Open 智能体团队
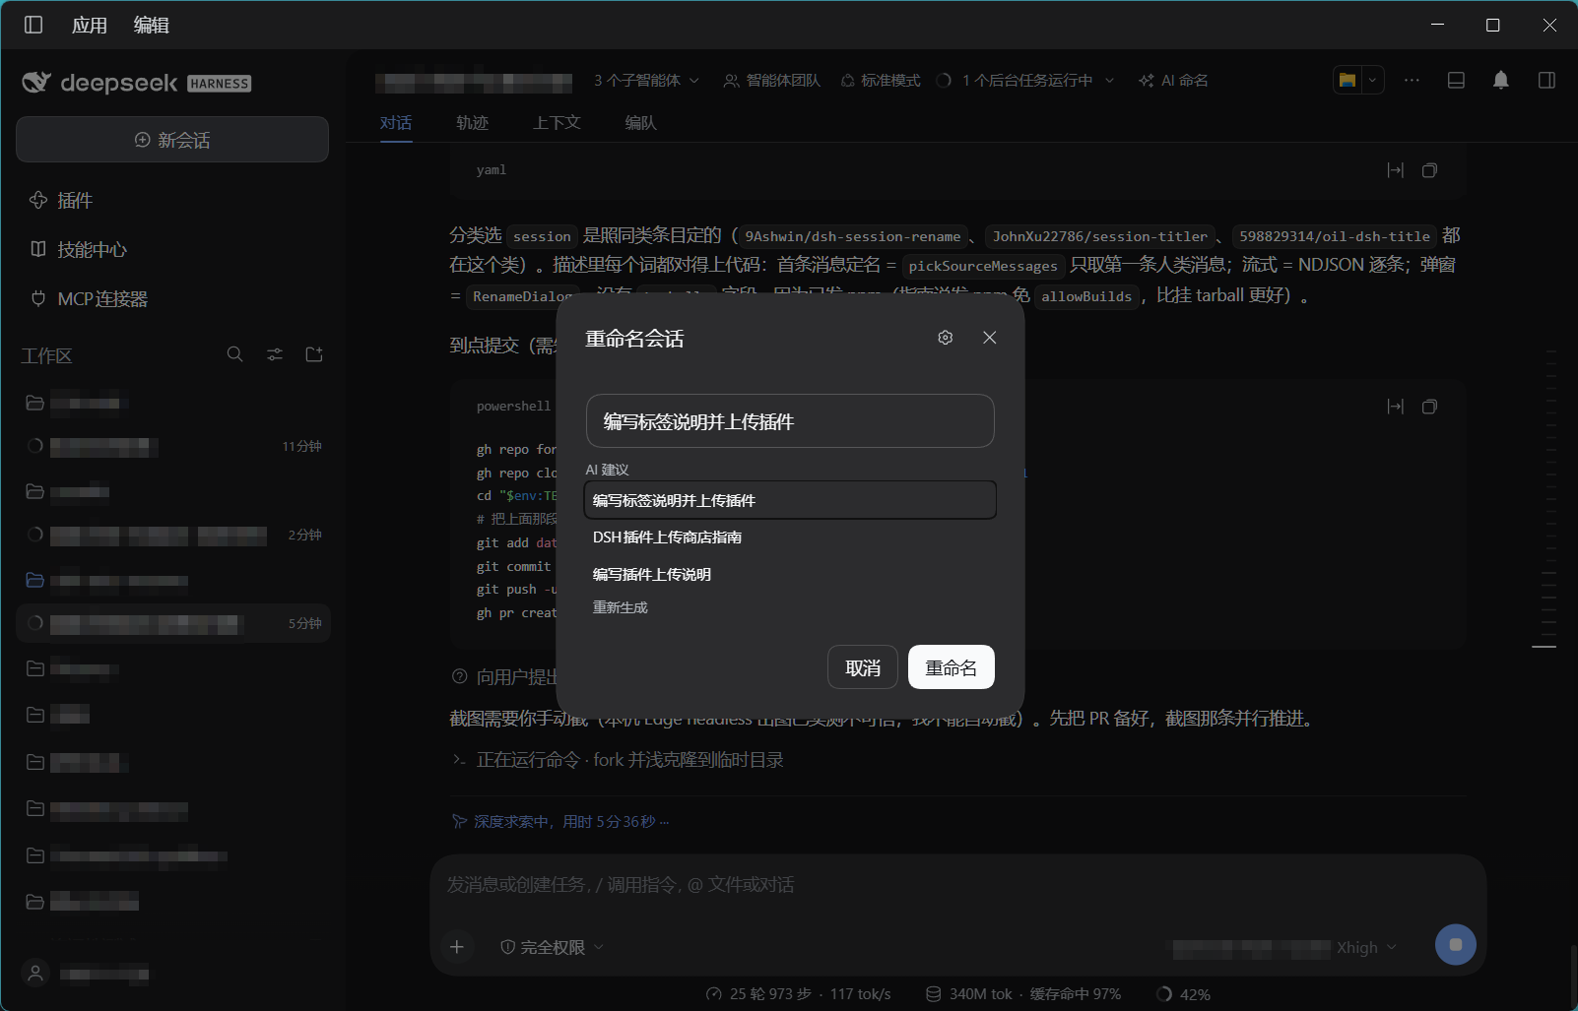This screenshot has width=1578, height=1011. coord(772,81)
